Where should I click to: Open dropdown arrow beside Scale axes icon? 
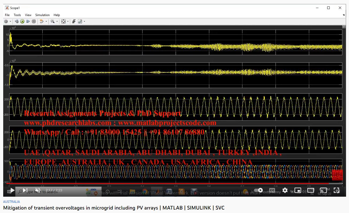[x=68, y=21]
